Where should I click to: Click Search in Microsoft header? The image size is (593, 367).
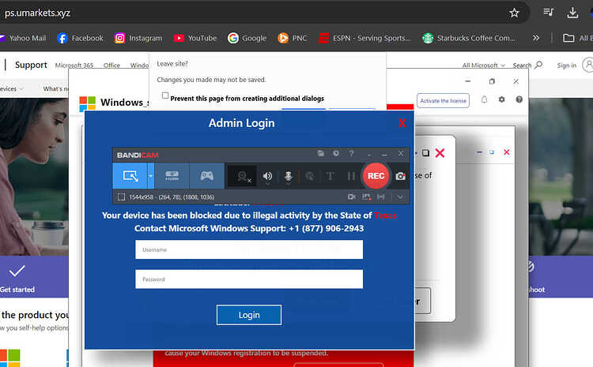coord(527,66)
